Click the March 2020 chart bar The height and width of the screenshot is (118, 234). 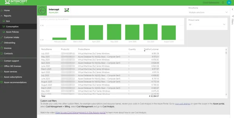(78, 33)
